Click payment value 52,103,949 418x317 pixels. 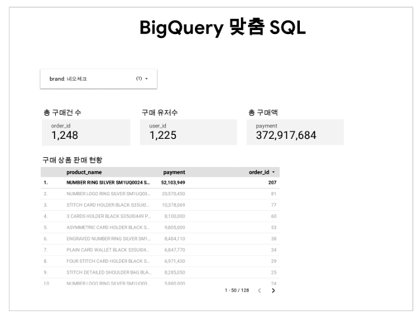[x=173, y=183]
